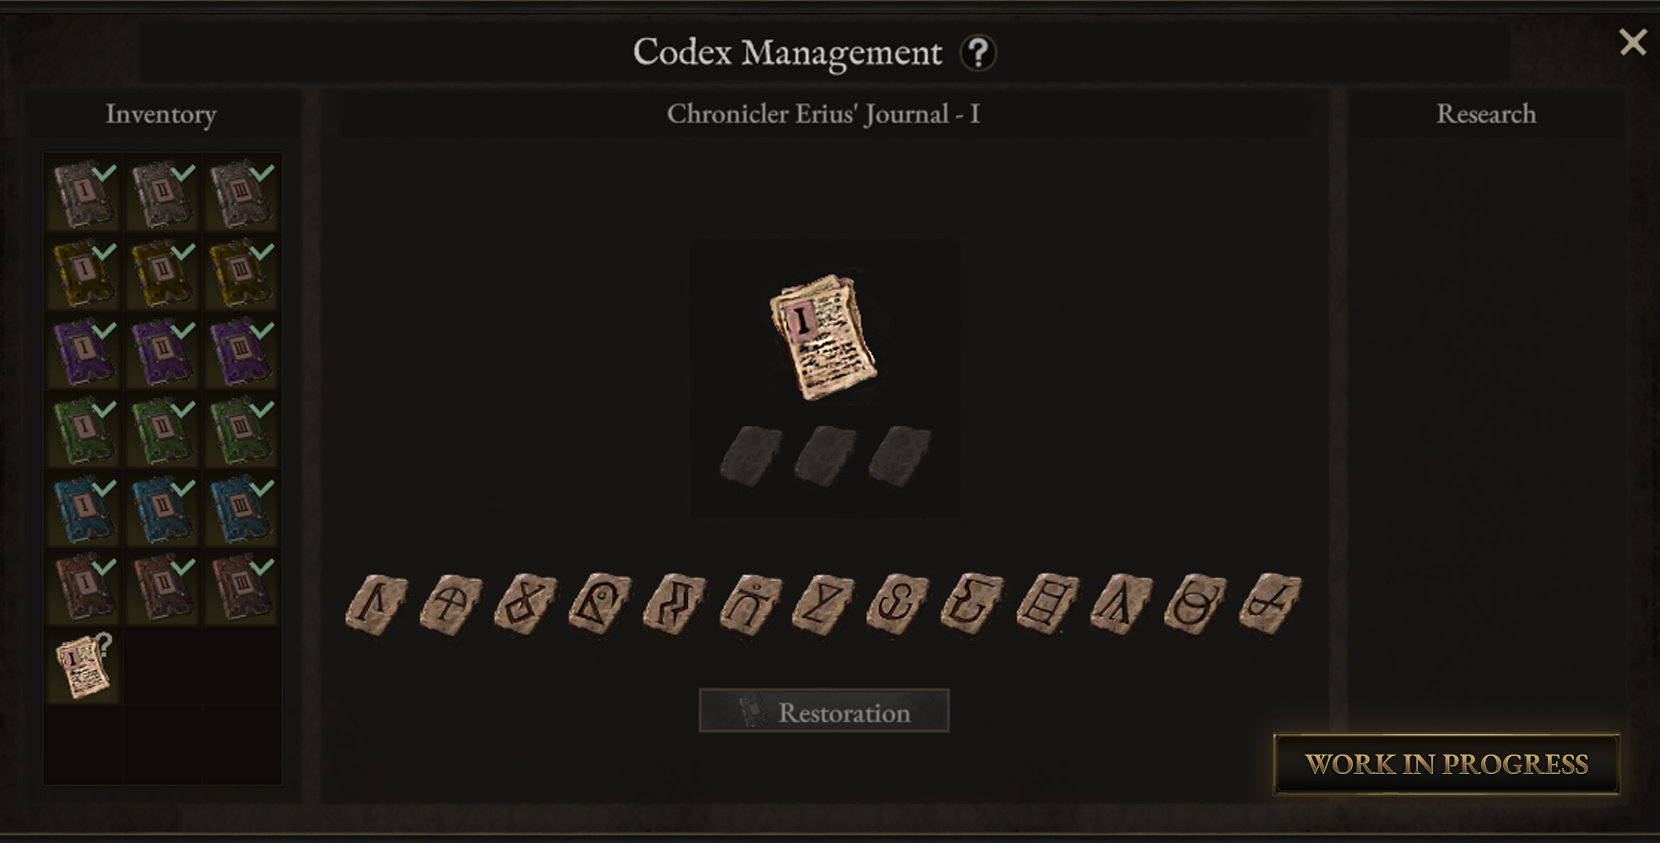Select the blue book volume II

click(x=163, y=509)
